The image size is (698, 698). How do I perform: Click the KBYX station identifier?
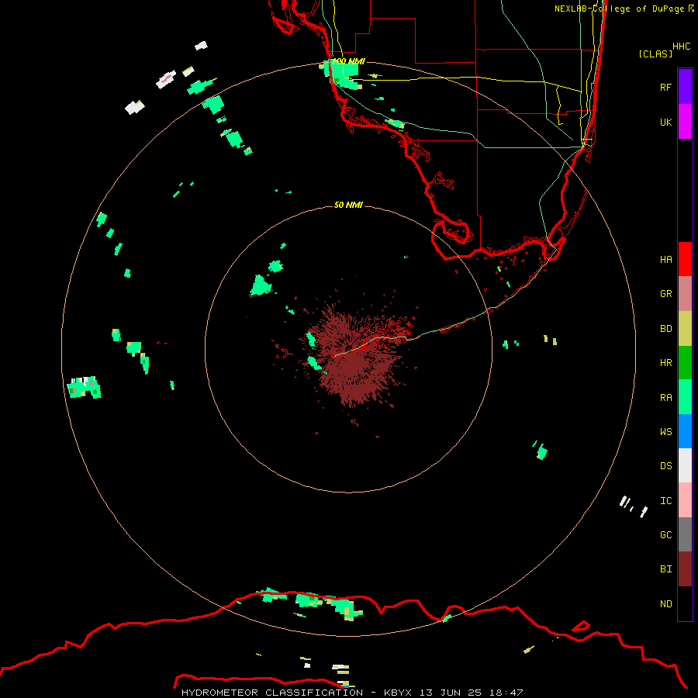(398, 693)
